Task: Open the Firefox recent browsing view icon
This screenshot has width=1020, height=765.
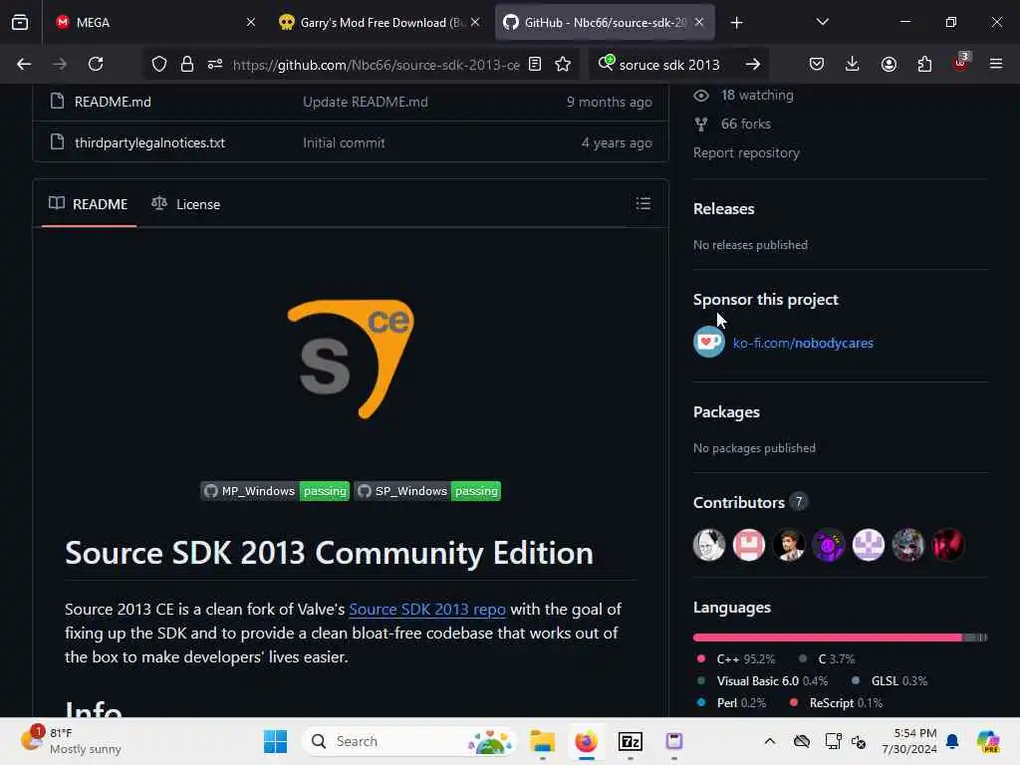Action: pyautogui.click(x=20, y=22)
